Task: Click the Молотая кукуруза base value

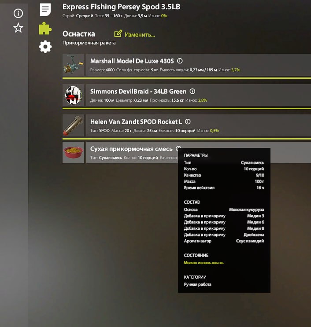Action: [247, 209]
